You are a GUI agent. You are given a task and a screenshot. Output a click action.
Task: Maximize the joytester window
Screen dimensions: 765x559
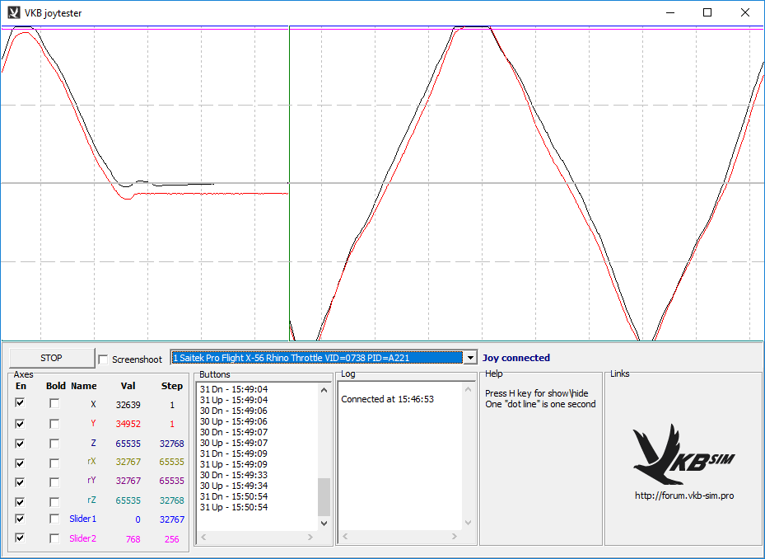(707, 12)
